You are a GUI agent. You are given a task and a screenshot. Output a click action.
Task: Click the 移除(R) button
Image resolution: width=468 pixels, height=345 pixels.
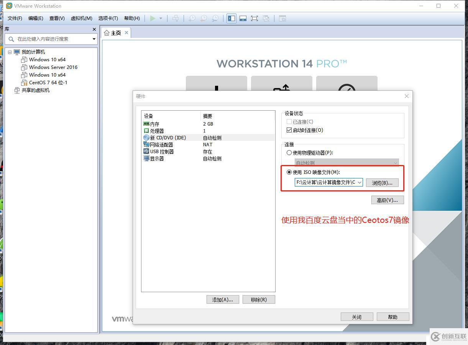(259, 299)
